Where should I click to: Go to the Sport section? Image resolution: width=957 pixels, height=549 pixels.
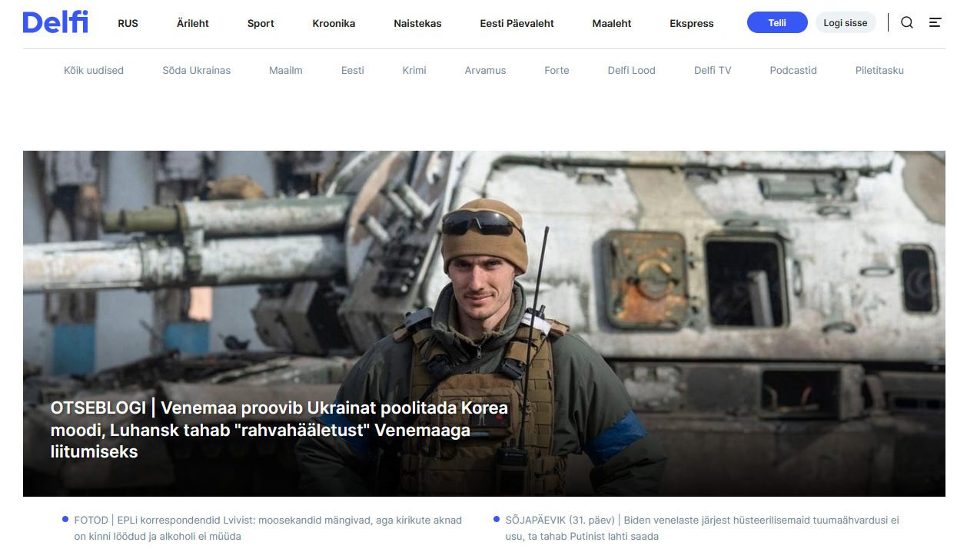click(x=261, y=24)
